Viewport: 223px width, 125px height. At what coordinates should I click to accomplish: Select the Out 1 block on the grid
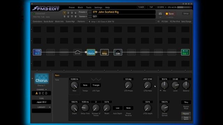(185, 52)
